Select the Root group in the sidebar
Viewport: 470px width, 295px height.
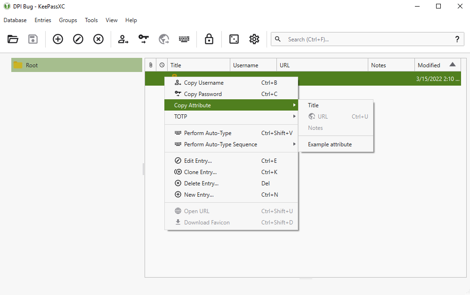32,64
